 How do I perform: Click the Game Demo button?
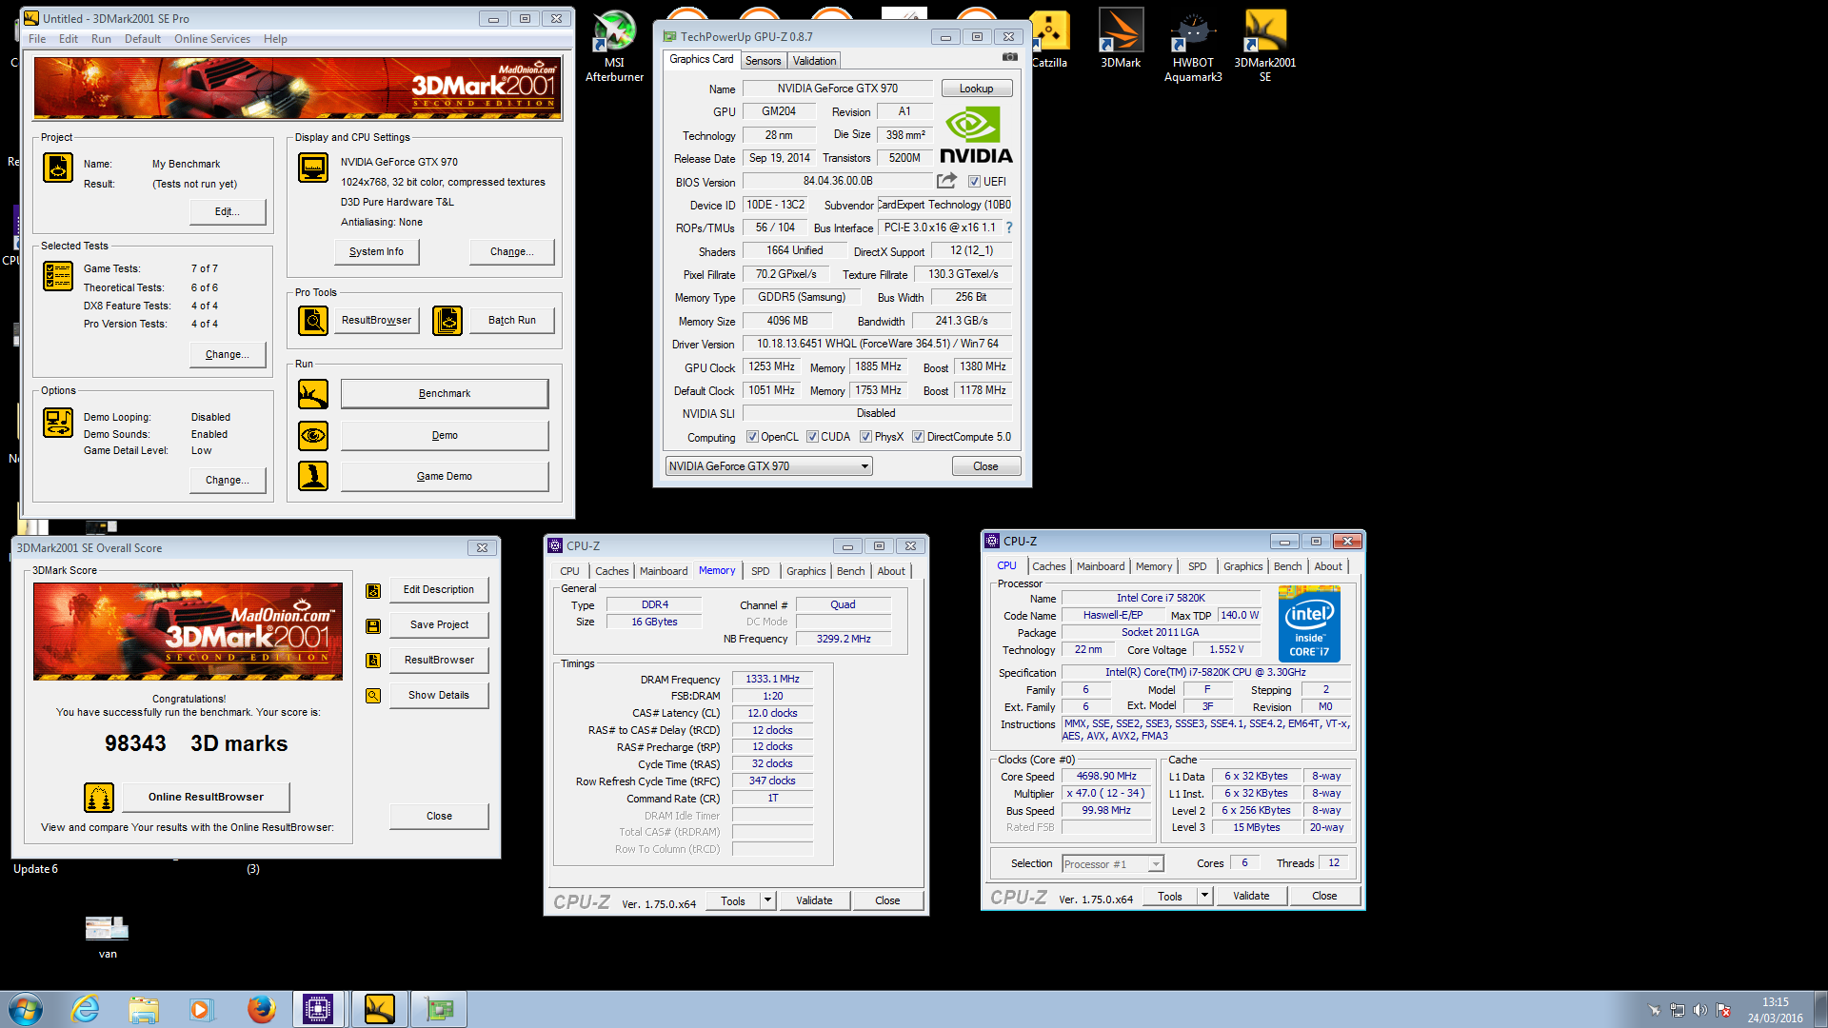(x=445, y=477)
